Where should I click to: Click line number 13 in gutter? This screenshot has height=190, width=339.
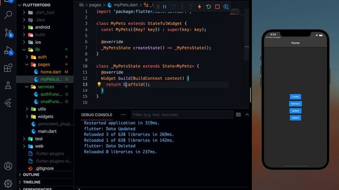[x=85, y=84]
